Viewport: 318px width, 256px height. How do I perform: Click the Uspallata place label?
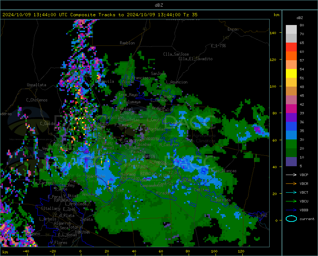pyautogui.click(x=36, y=85)
